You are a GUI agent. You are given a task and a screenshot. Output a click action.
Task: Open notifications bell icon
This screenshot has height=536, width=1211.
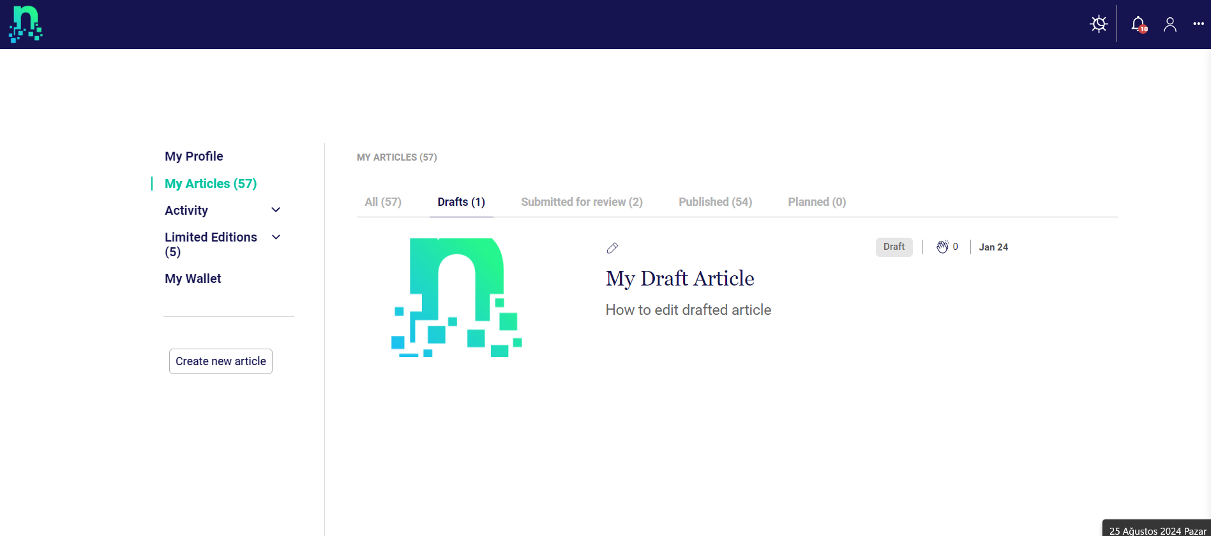coord(1138,24)
